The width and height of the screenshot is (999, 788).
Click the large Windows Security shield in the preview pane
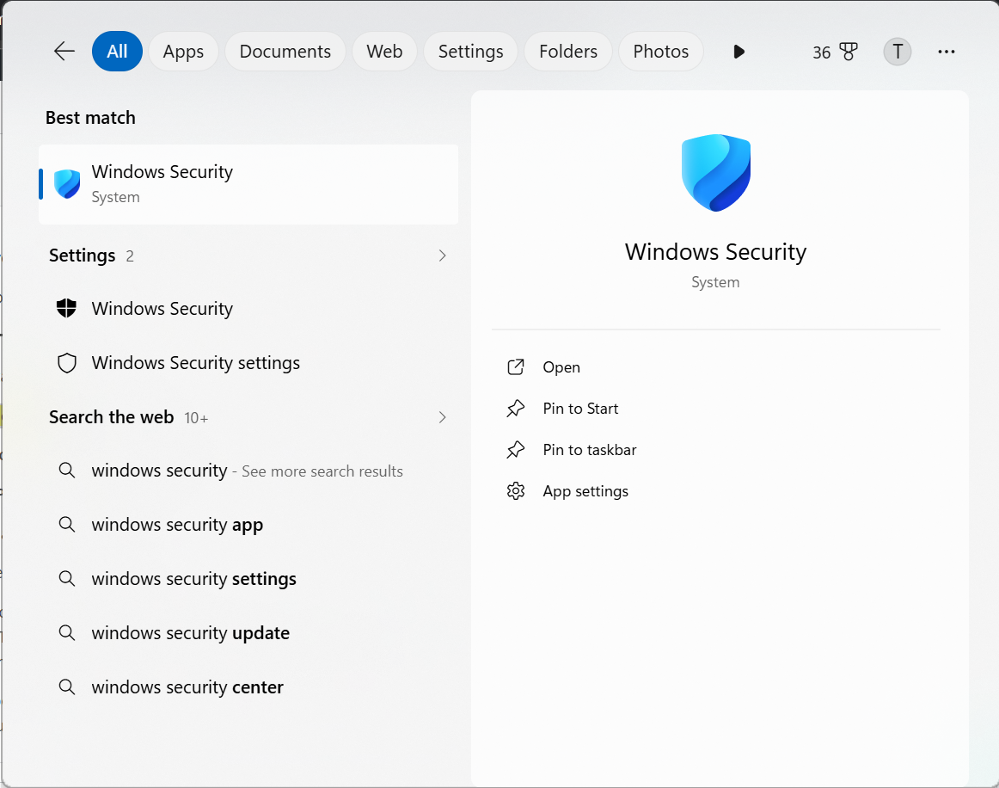tap(715, 173)
